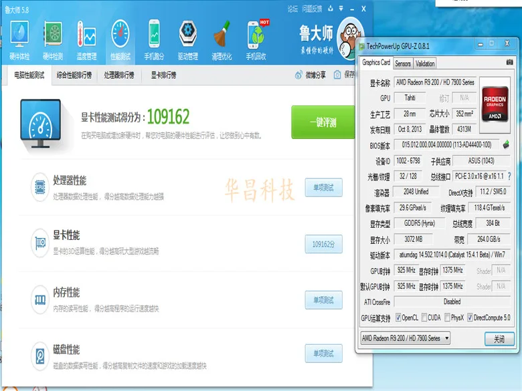This screenshot has height=391, width=522.
Task: Switch to 处理器排行榜 tab
Action: (119, 75)
